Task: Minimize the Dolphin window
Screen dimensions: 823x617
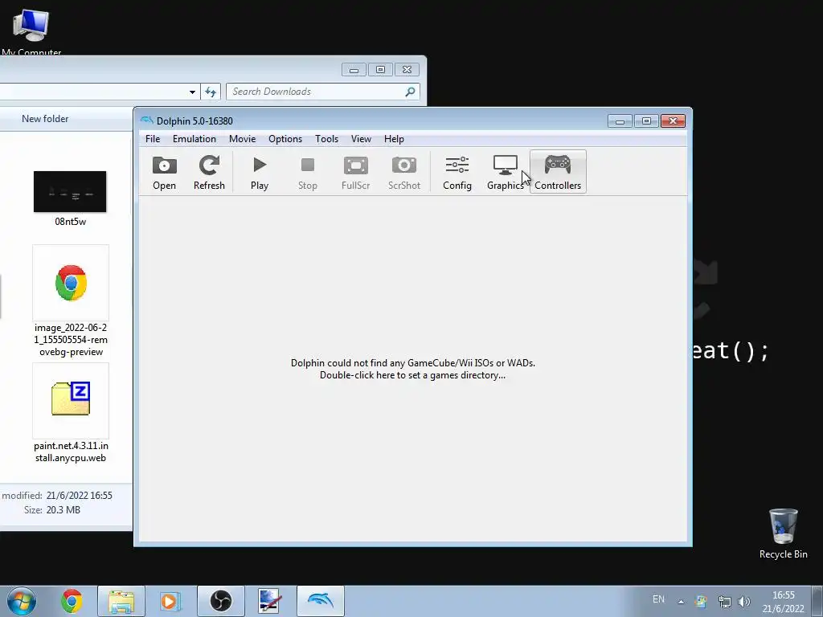Action: tap(620, 121)
